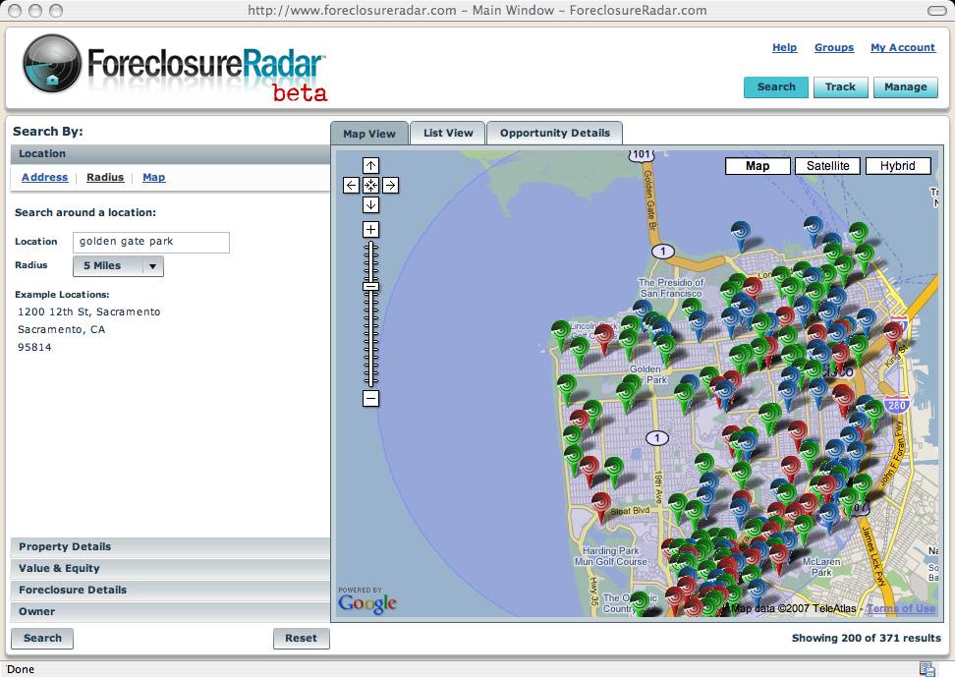The width and height of the screenshot is (955, 678).
Task: Open the Radius dropdown showing 5 Miles
Action: [x=118, y=265]
